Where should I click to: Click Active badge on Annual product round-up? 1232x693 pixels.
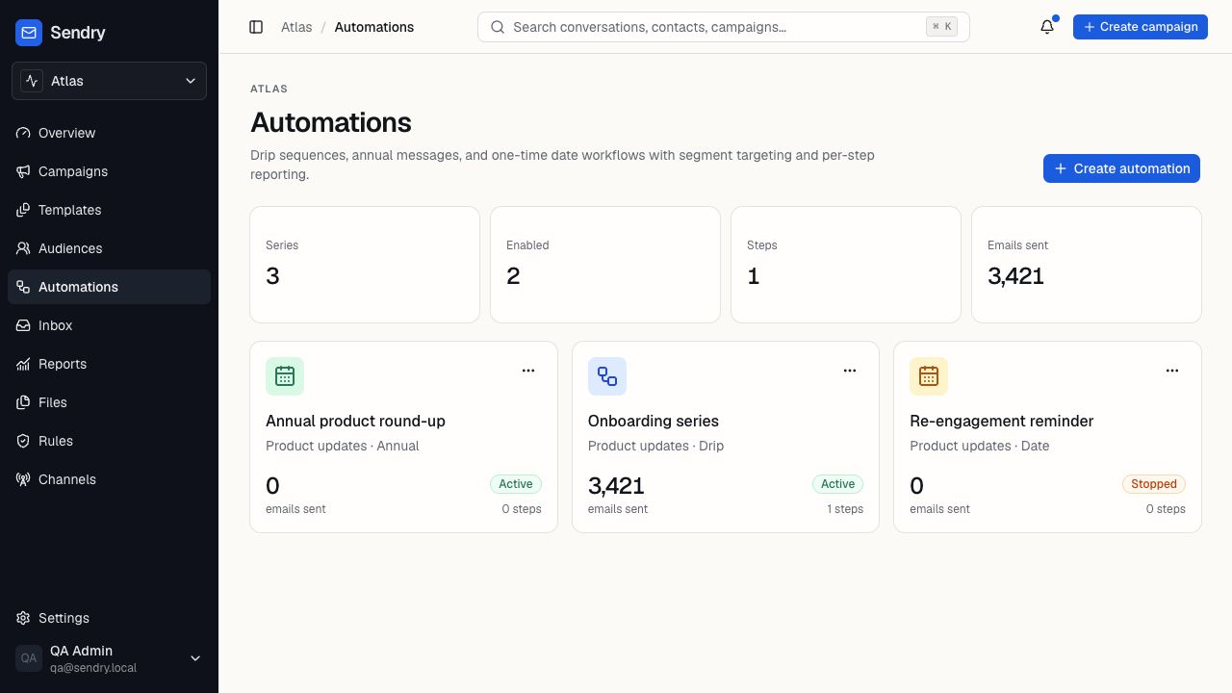(516, 484)
